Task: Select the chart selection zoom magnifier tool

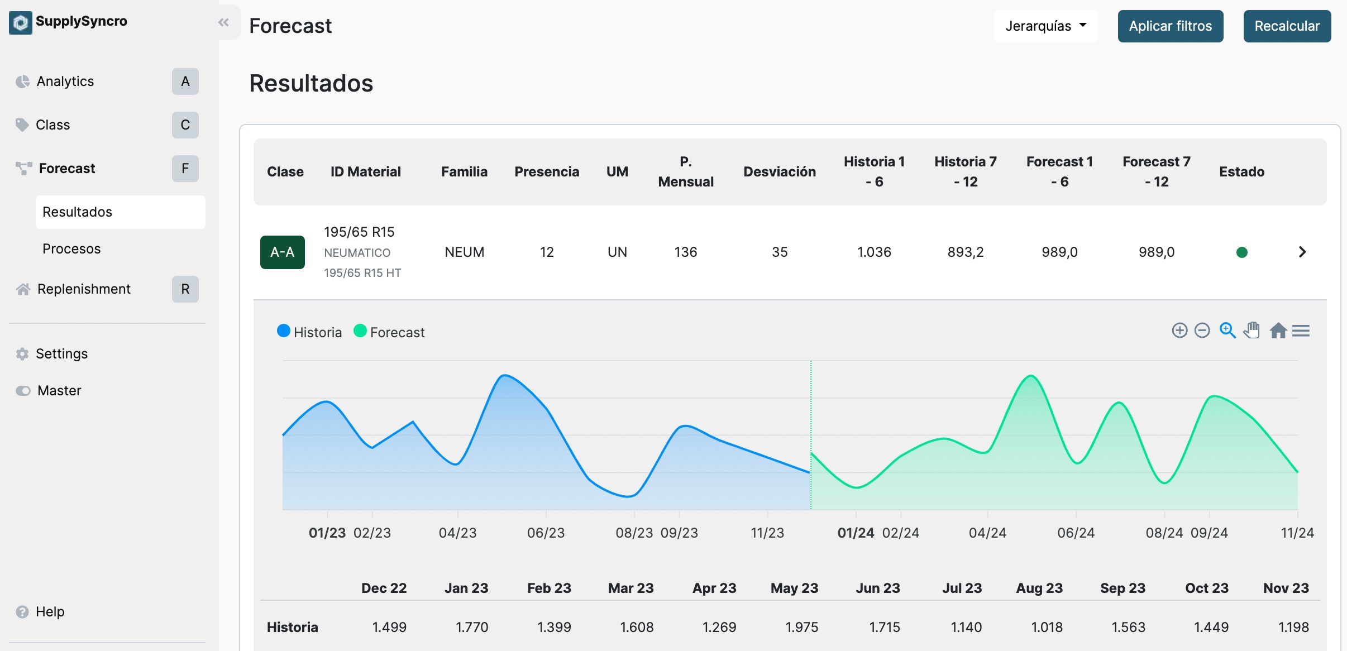Action: click(1227, 331)
